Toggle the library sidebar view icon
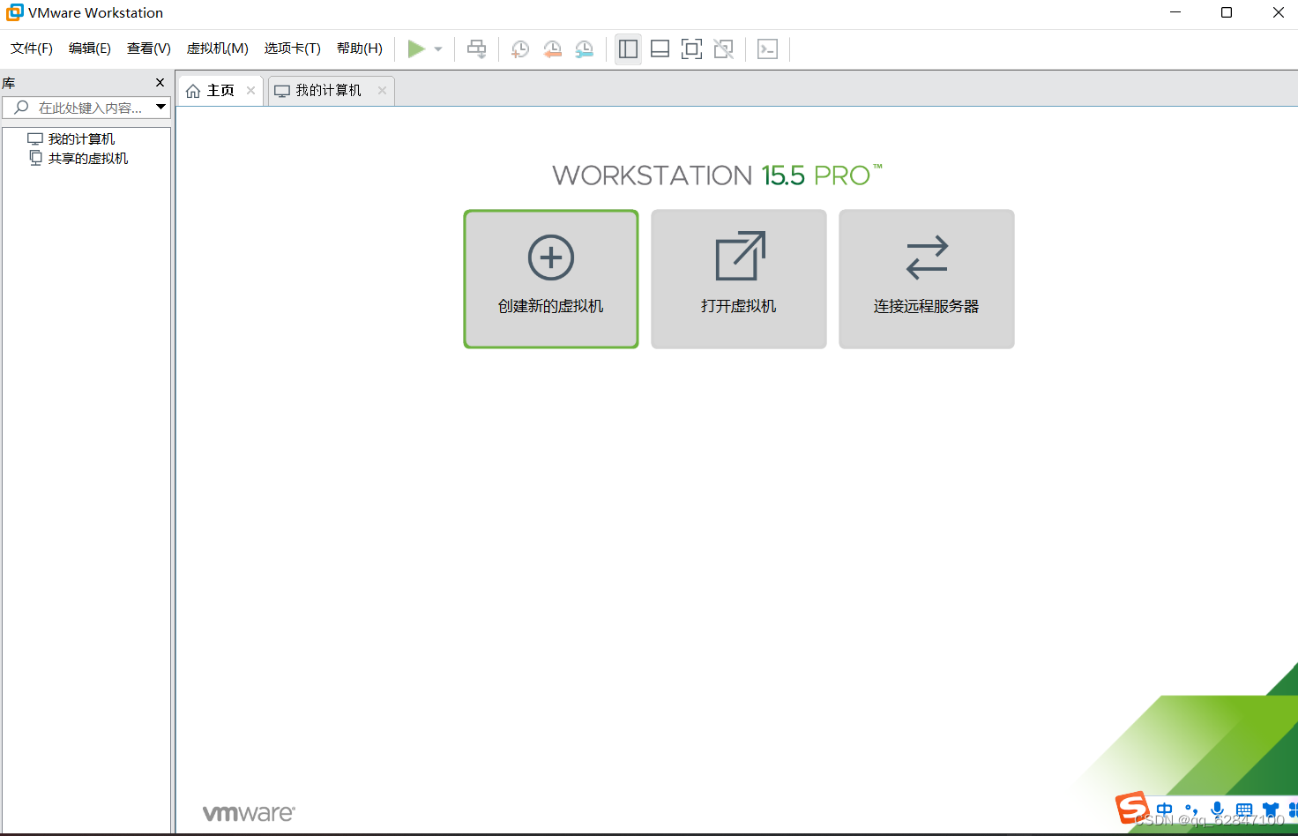The height and width of the screenshot is (836, 1298). 628,49
